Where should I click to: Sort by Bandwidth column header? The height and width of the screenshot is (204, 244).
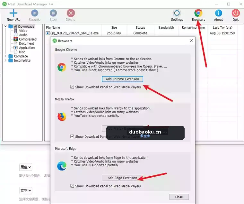click(x=166, y=28)
